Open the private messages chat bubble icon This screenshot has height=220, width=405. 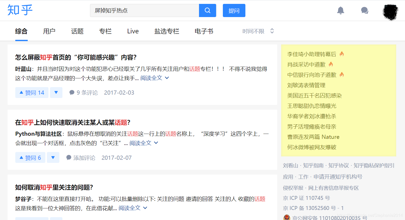[x=365, y=10]
